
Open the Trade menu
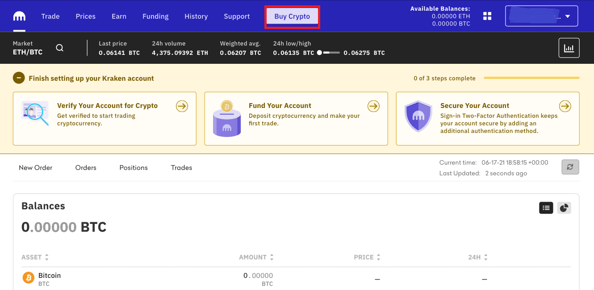pos(50,16)
